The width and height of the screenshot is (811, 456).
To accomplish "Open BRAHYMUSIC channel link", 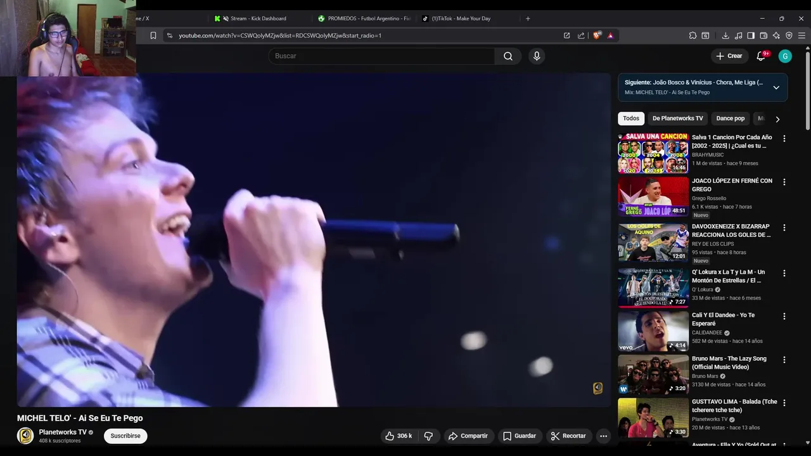I will 708,155.
